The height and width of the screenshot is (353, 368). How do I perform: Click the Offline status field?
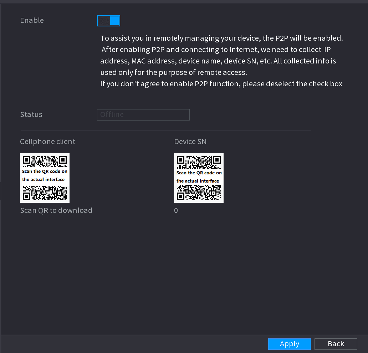(x=143, y=115)
